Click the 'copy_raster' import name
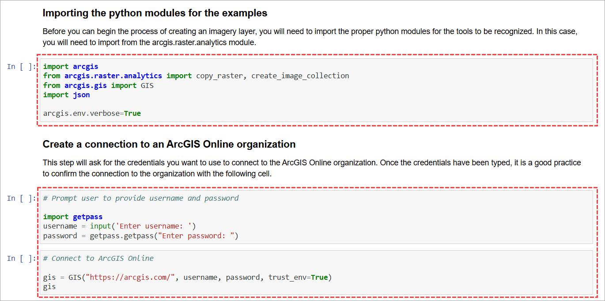The height and width of the screenshot is (301, 605). (x=219, y=76)
